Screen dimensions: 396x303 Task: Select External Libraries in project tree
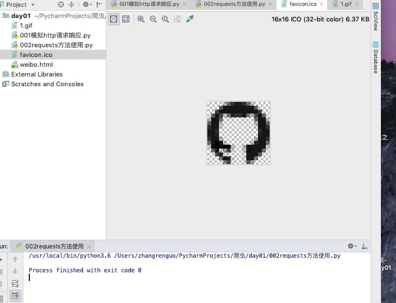coord(37,74)
